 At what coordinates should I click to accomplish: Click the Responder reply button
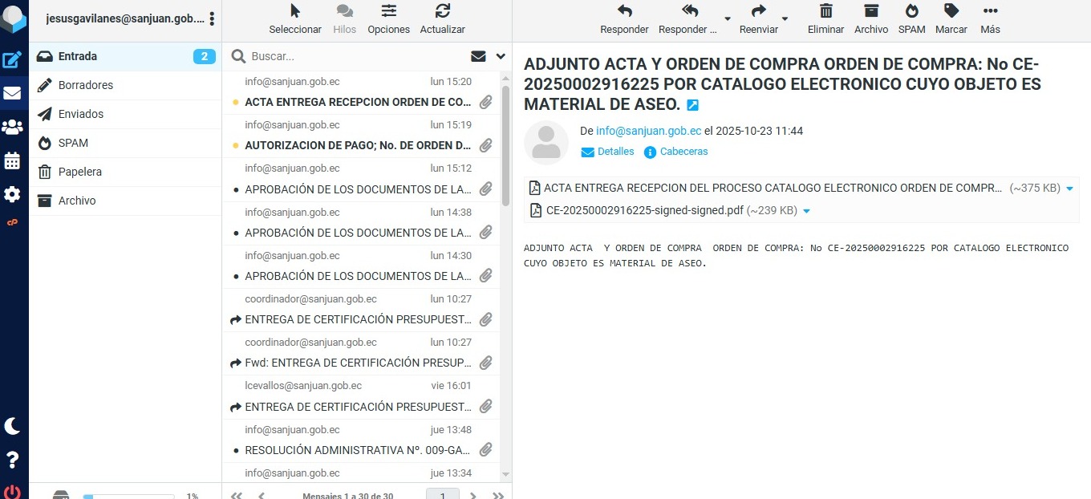624,19
